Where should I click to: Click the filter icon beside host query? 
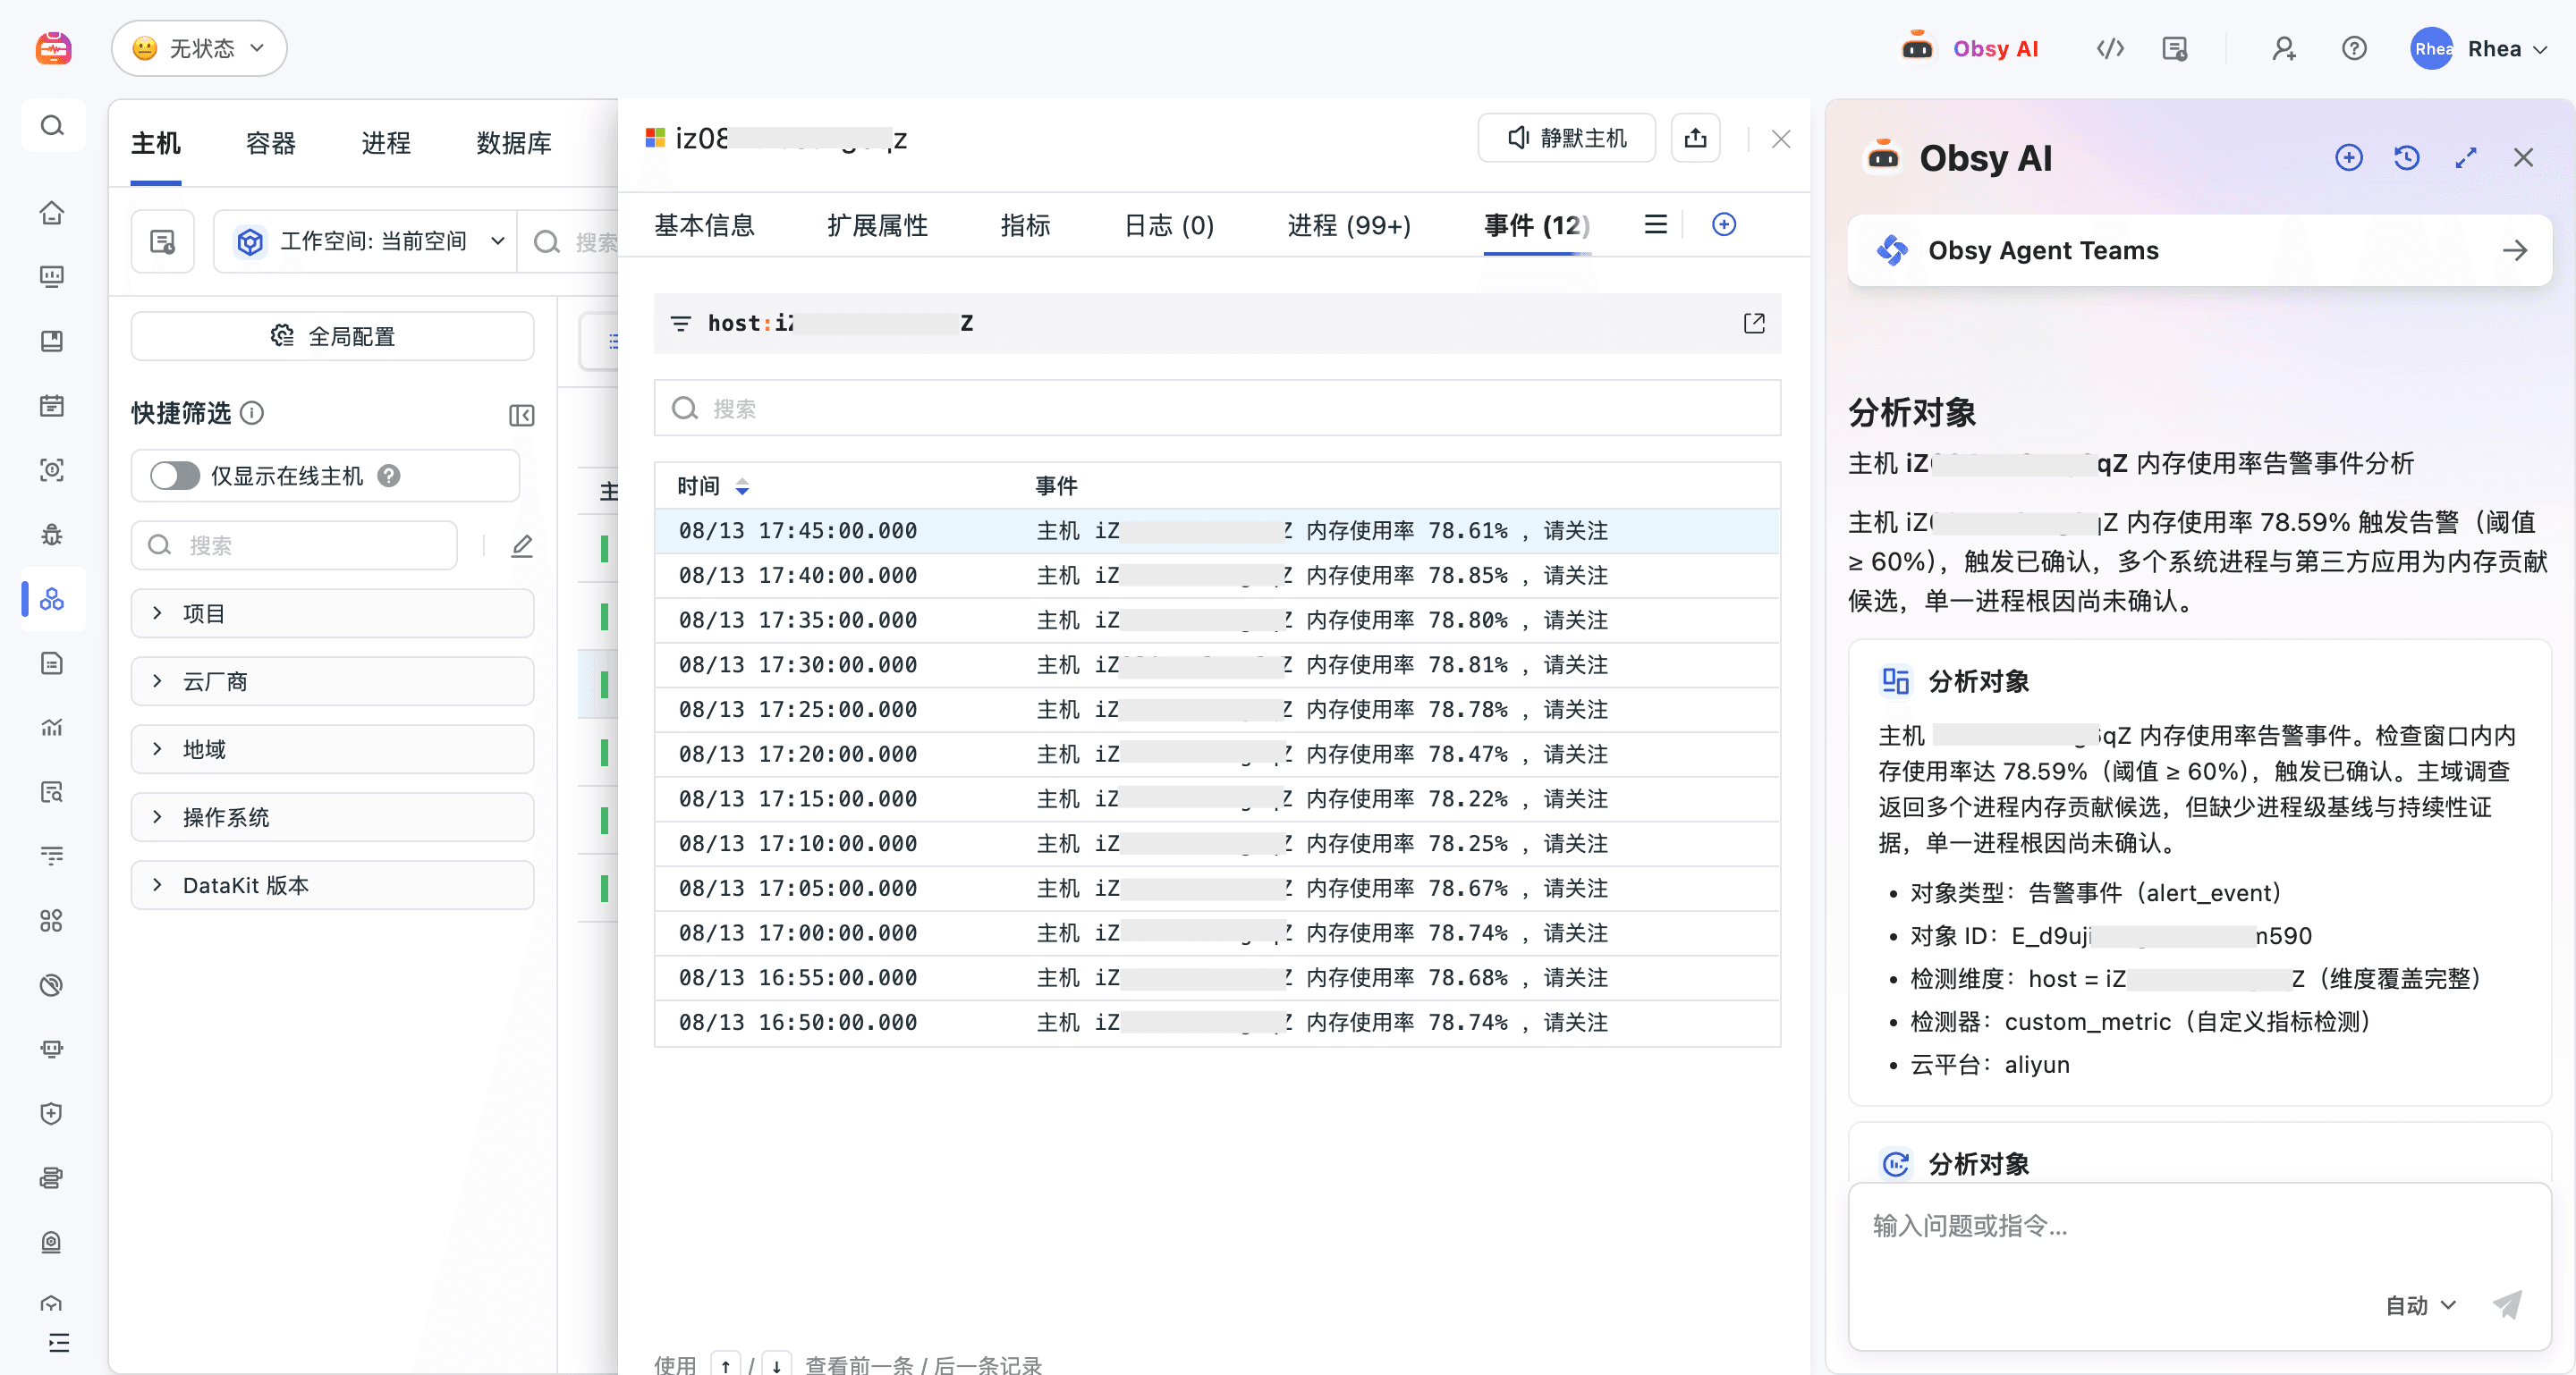[680, 324]
